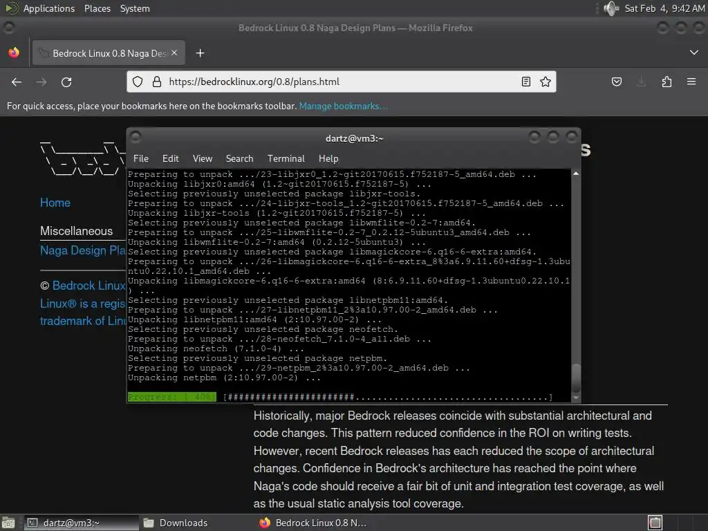Click the terminal scrollbar up arrow
Screen dimensions: 708x531
pos(576,174)
